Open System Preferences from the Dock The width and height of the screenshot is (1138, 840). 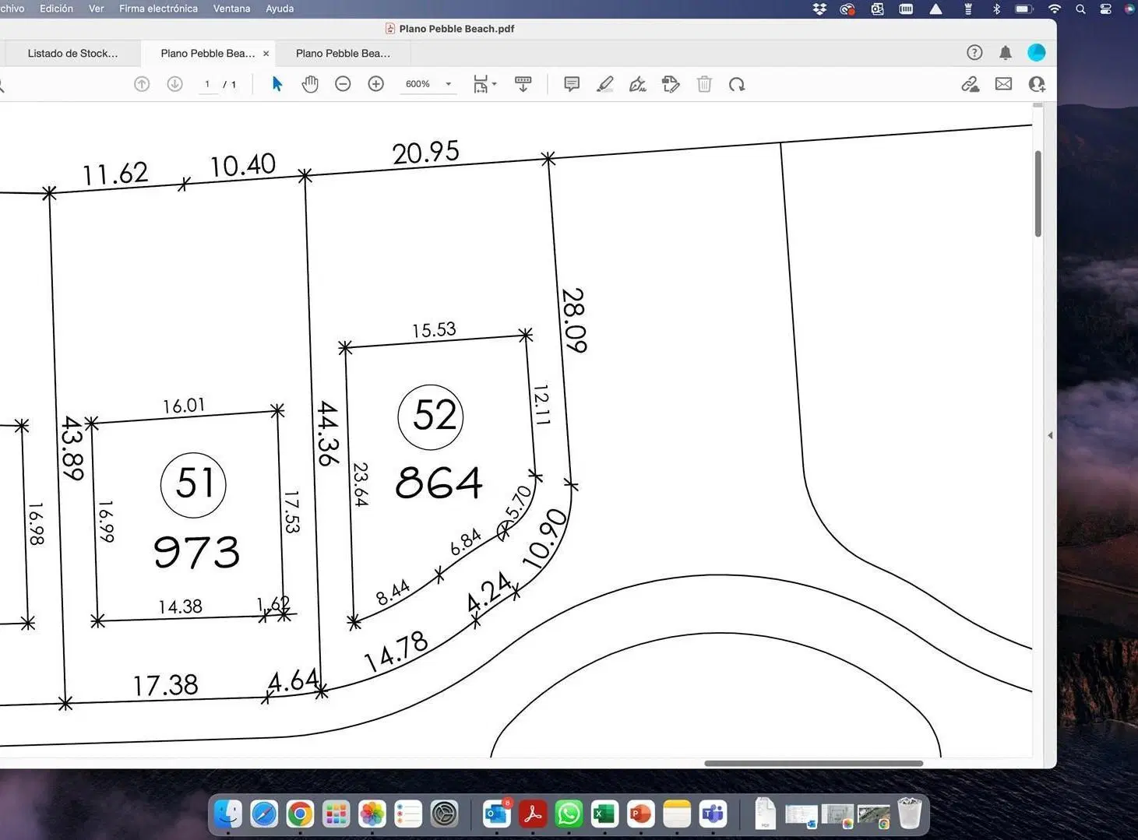click(444, 814)
